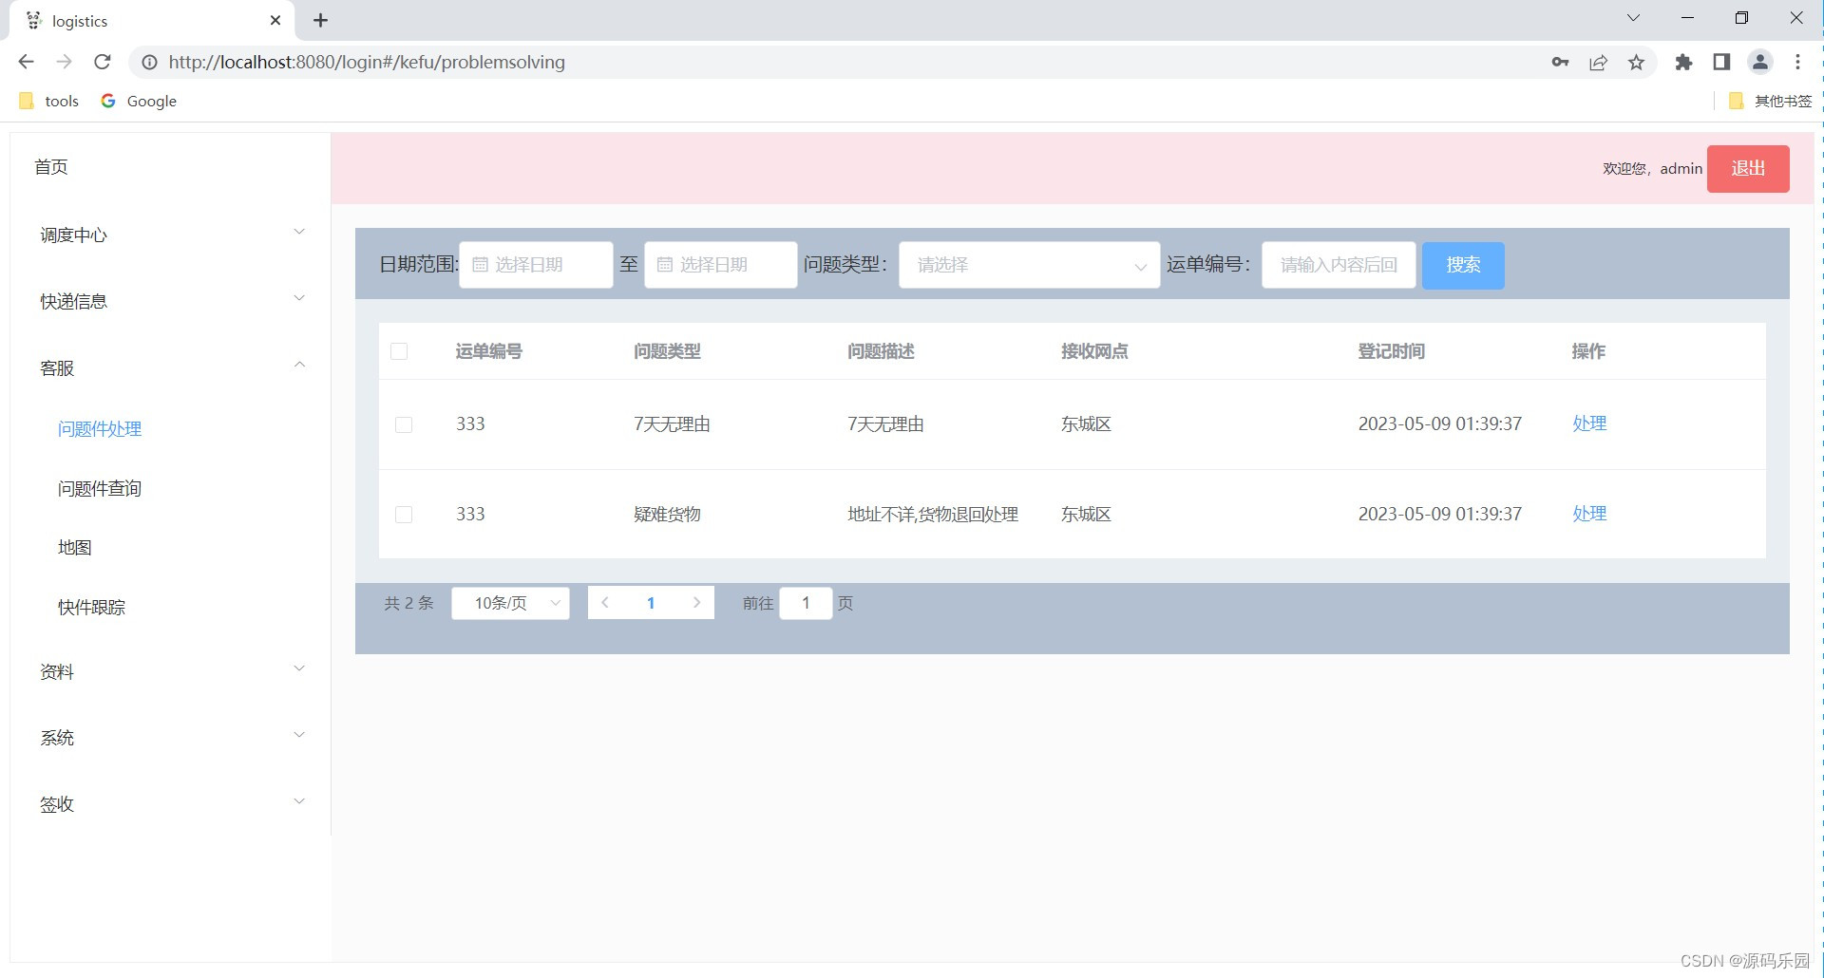This screenshot has height=978, width=1824.
Task: Open the extensions puzzle icon
Action: [1683, 62]
